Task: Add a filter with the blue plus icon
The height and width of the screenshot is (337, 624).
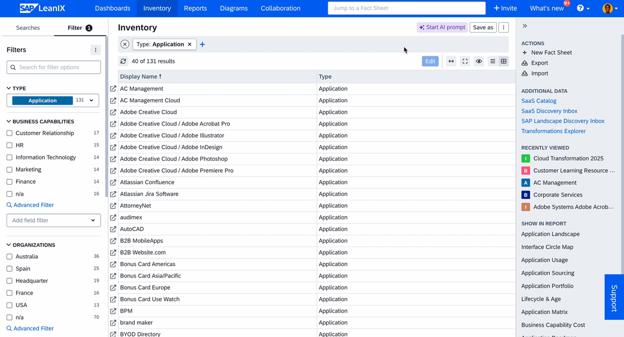Action: point(202,44)
